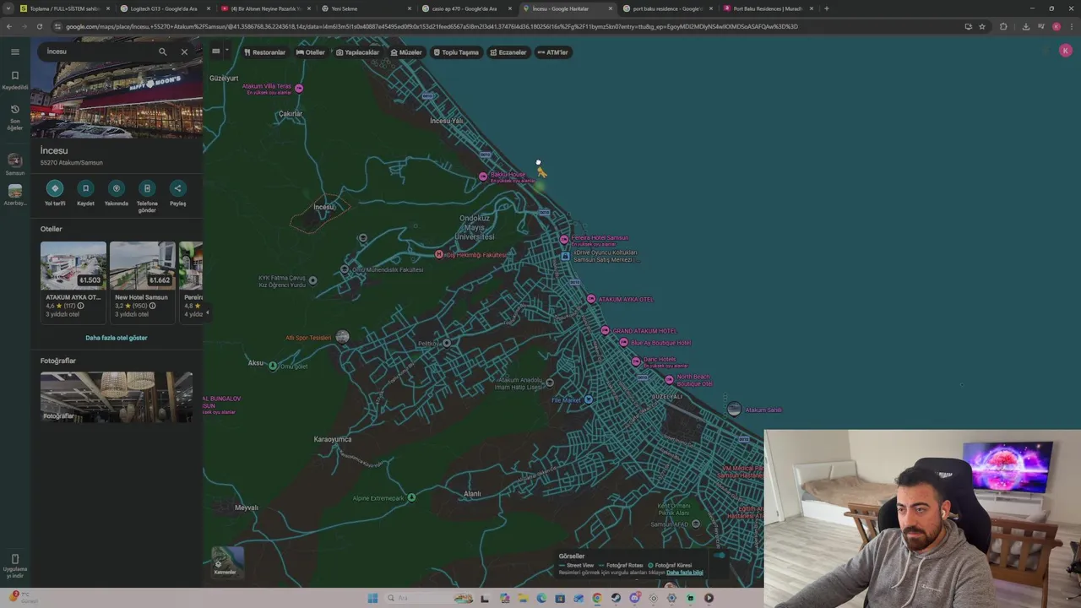Click Daha fazla bilgi link in Görseller
This screenshot has width=1081, height=608.
coord(685,573)
